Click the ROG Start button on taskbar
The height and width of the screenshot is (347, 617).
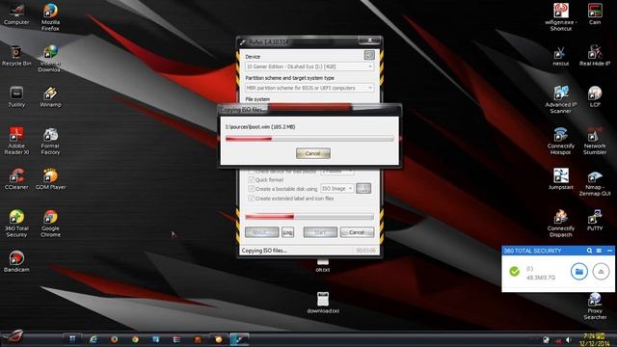(13, 337)
